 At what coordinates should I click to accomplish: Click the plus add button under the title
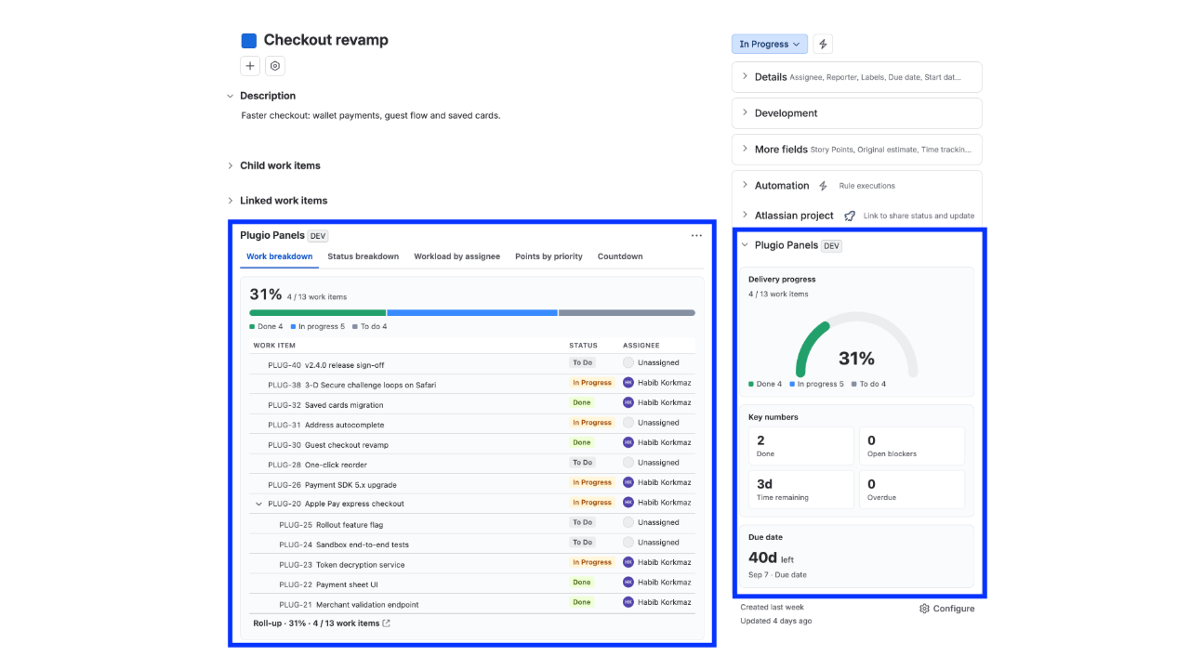pos(250,66)
